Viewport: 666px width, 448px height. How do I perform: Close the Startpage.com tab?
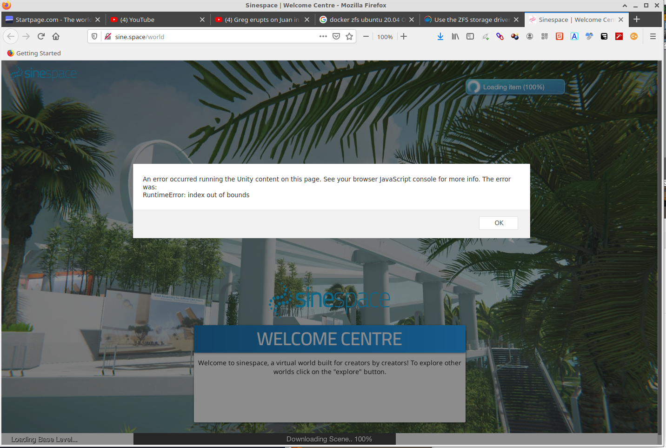[98, 20]
